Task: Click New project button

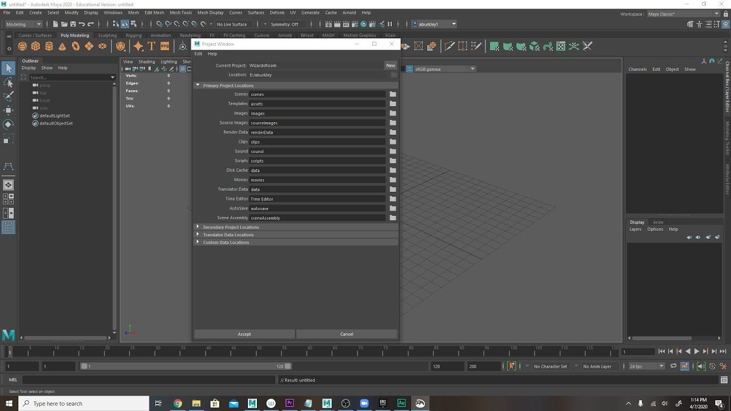Action: (x=391, y=66)
